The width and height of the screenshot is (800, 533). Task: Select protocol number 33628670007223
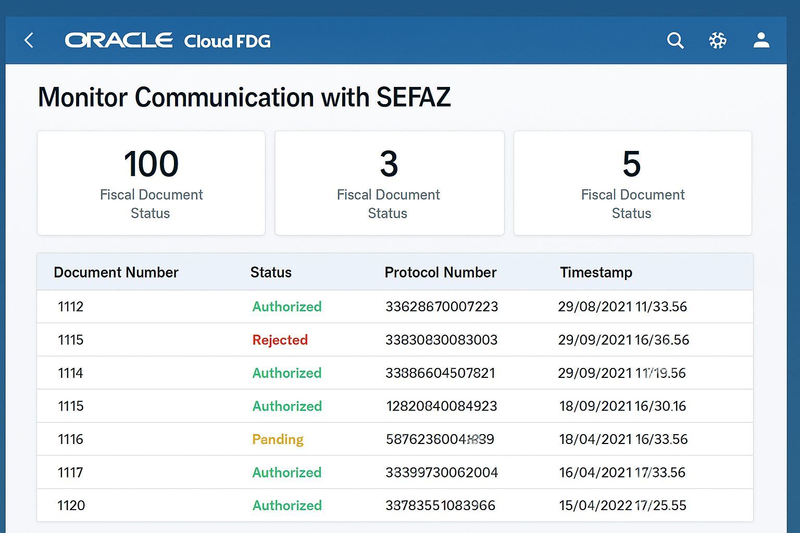pos(441,307)
